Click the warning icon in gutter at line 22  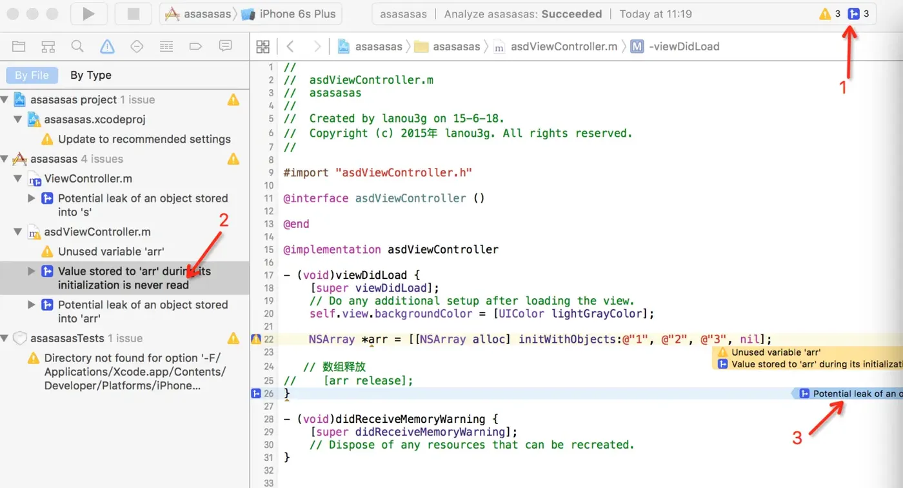(256, 340)
